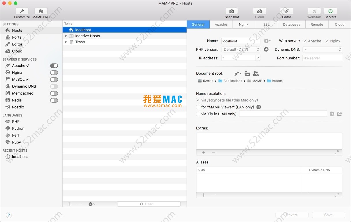Click the document root permissions people icon
Image resolution: width=351 pixels, height=222 pixels.
pos(256,73)
